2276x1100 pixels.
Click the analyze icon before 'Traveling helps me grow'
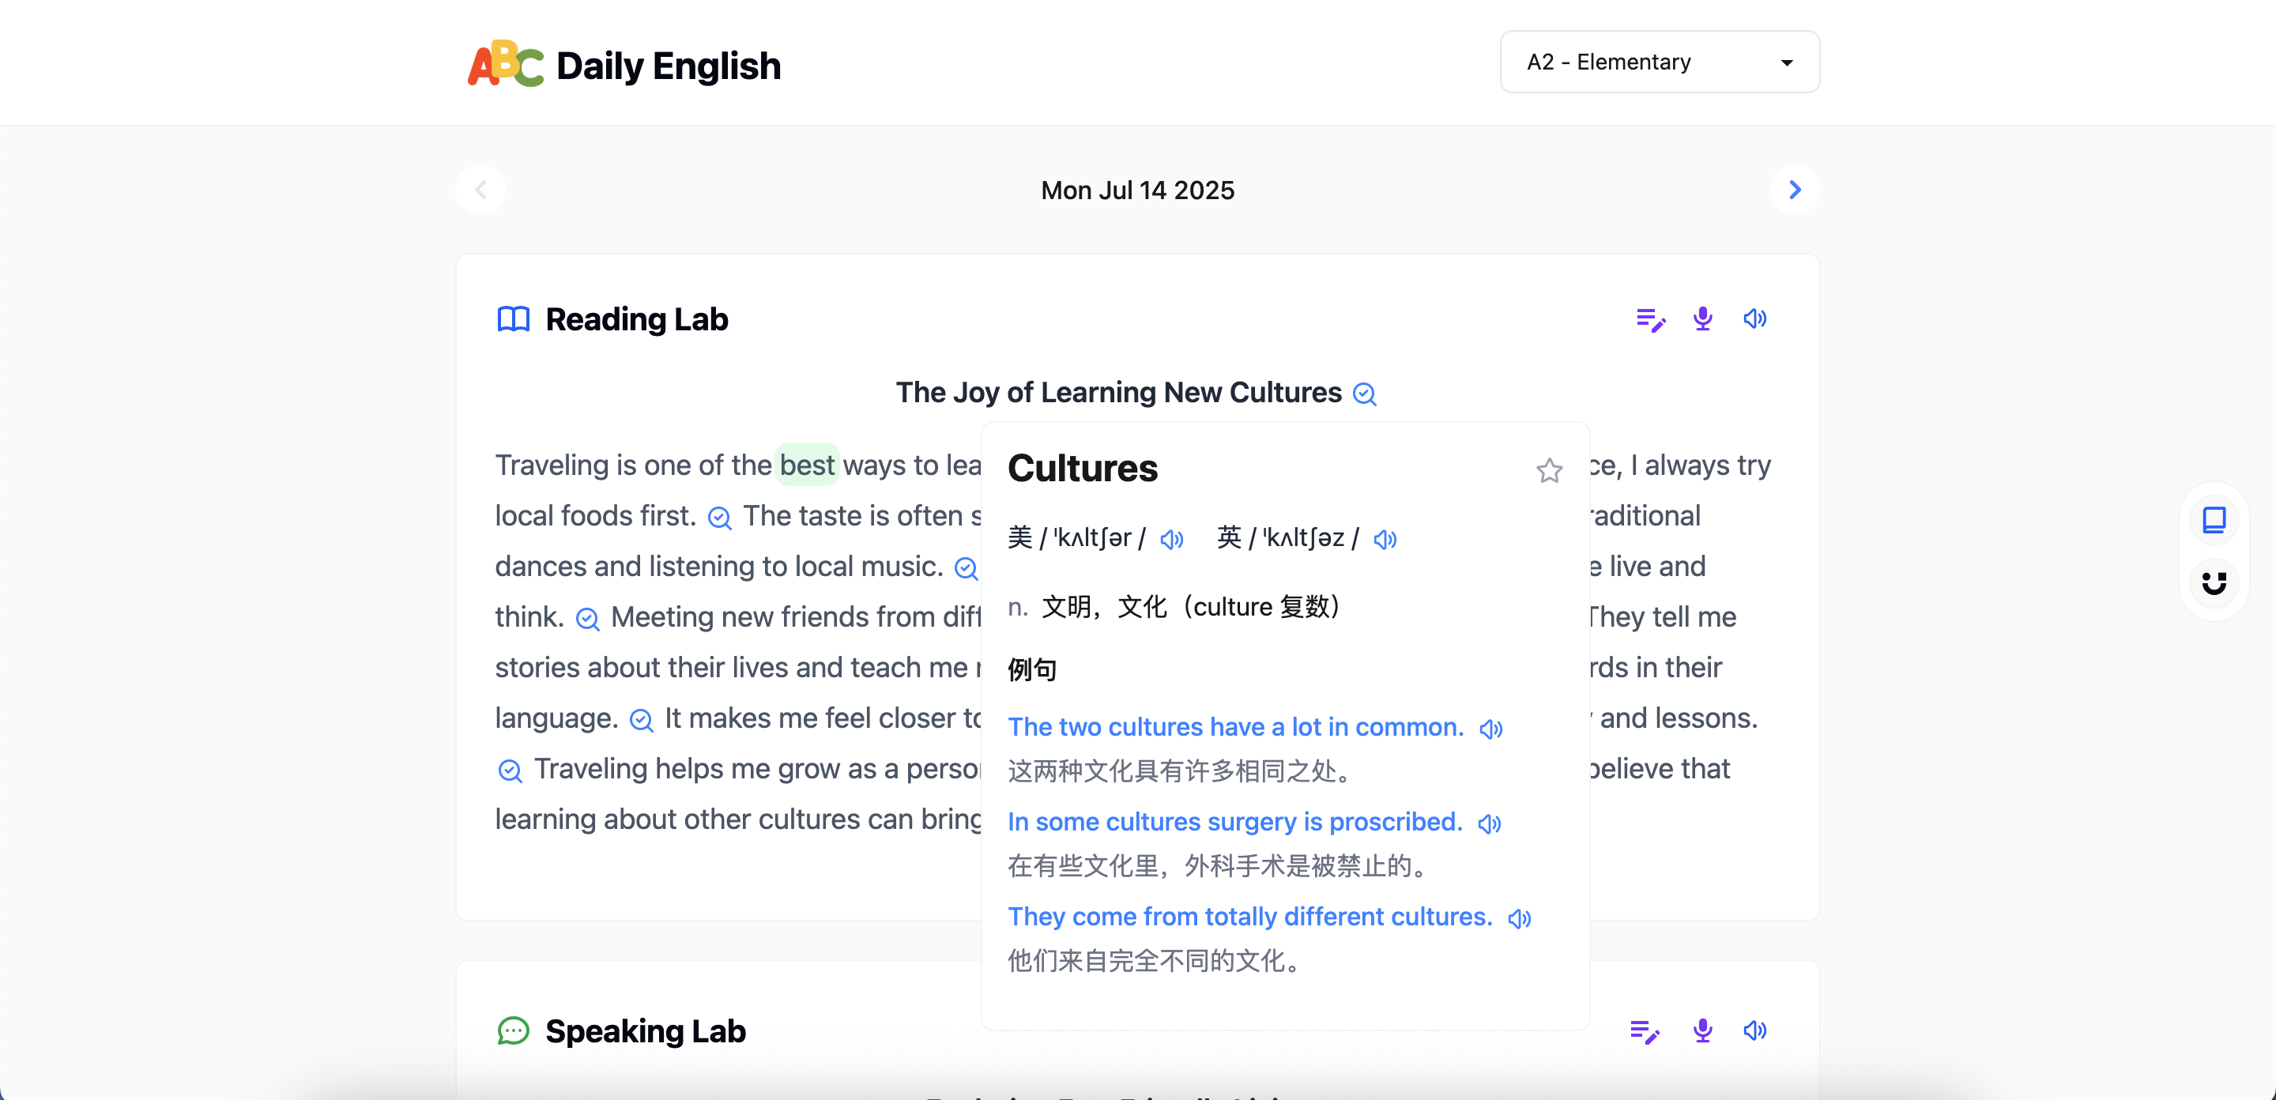(510, 770)
